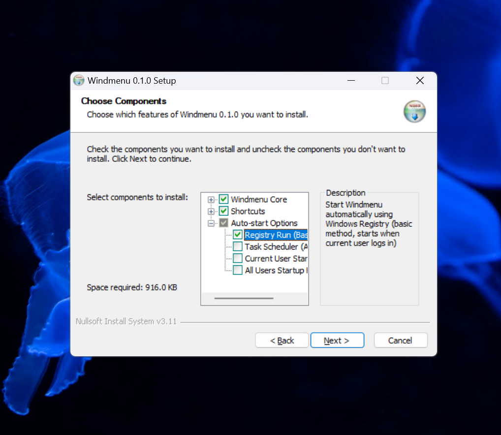Click the NSIS logo in the header
The image size is (501, 435).
point(414,111)
